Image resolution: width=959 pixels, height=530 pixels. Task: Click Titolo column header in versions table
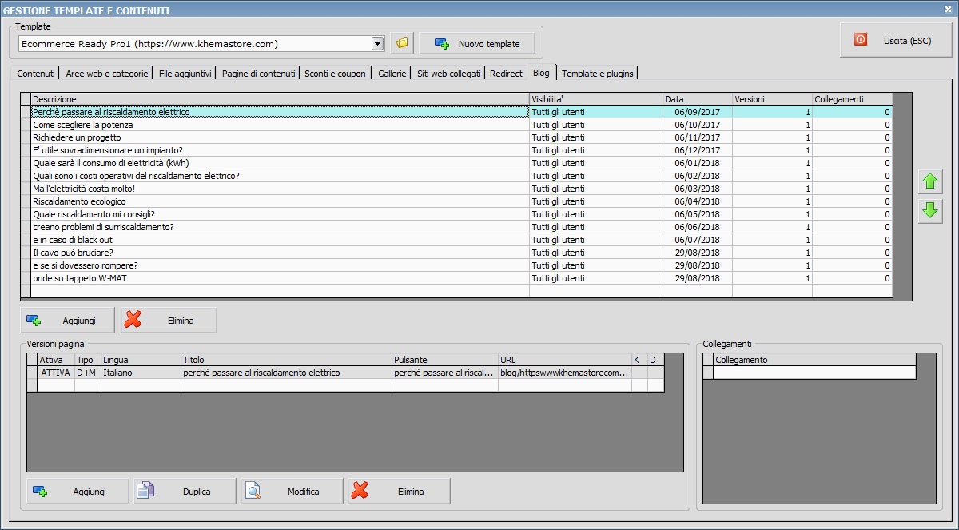(x=286, y=360)
